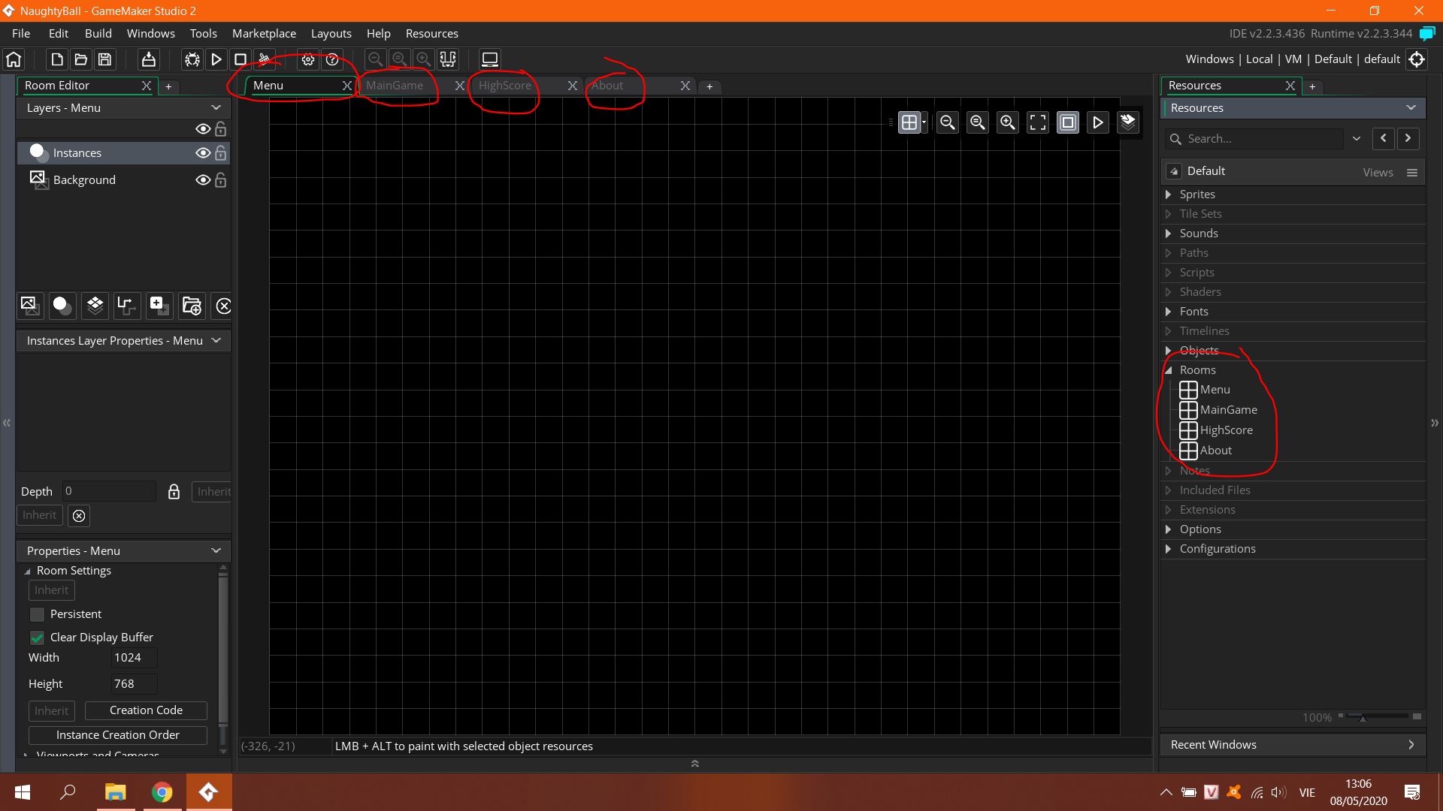Click the Create Executable icon
The width and height of the screenshot is (1443, 811).
pyautogui.click(x=149, y=59)
